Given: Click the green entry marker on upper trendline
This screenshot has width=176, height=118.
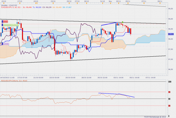Looking at the screenshot, I should [x=122, y=22].
